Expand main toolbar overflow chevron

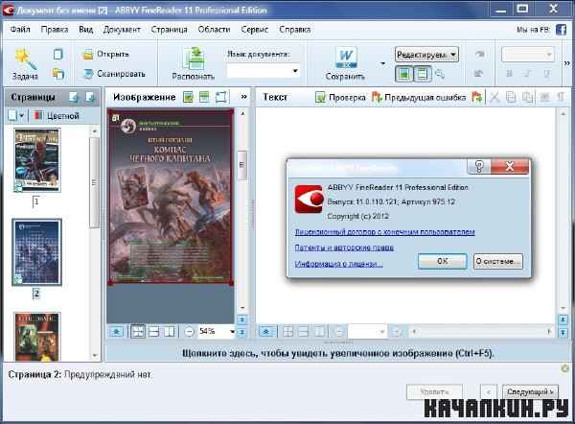(567, 63)
